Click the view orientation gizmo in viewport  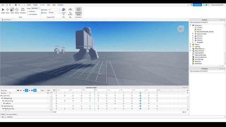coord(180,29)
